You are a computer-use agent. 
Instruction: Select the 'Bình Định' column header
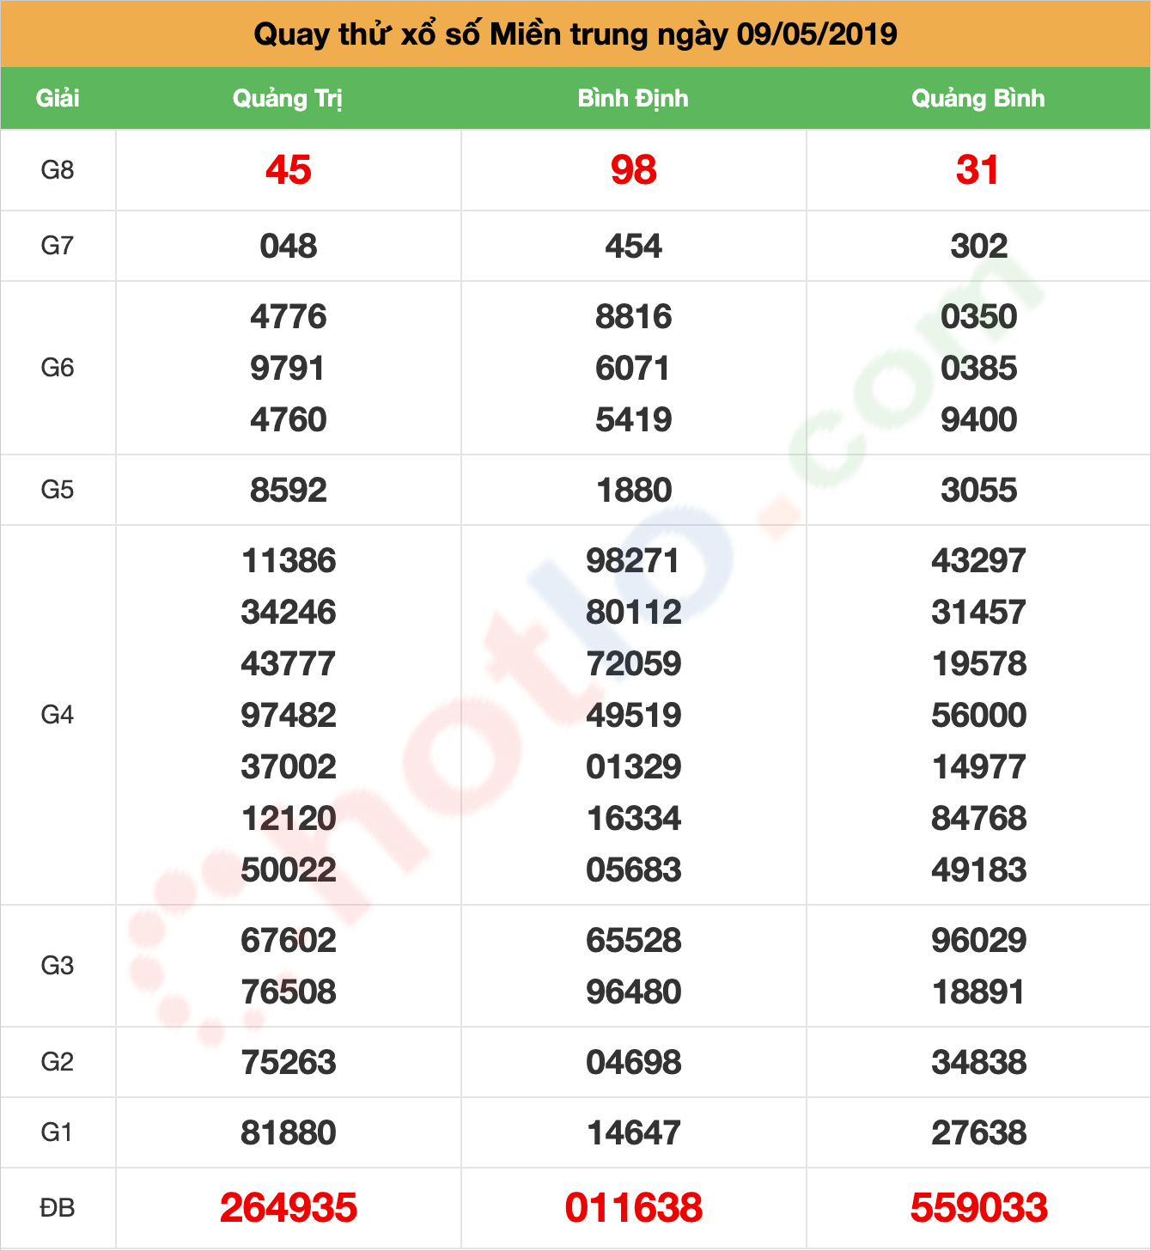pyautogui.click(x=633, y=99)
